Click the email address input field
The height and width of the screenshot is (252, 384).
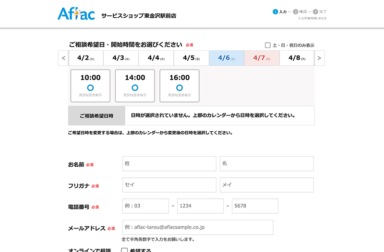[x=197, y=227]
